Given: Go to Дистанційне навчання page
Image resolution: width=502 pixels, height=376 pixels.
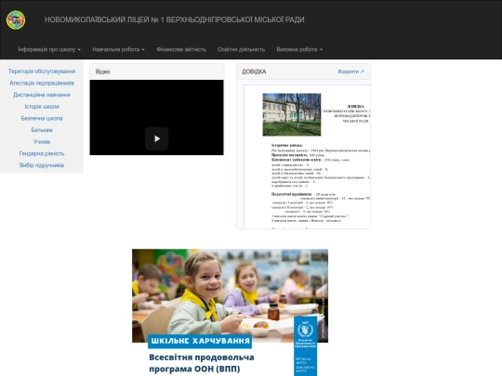Looking at the screenshot, I should tap(42, 95).
